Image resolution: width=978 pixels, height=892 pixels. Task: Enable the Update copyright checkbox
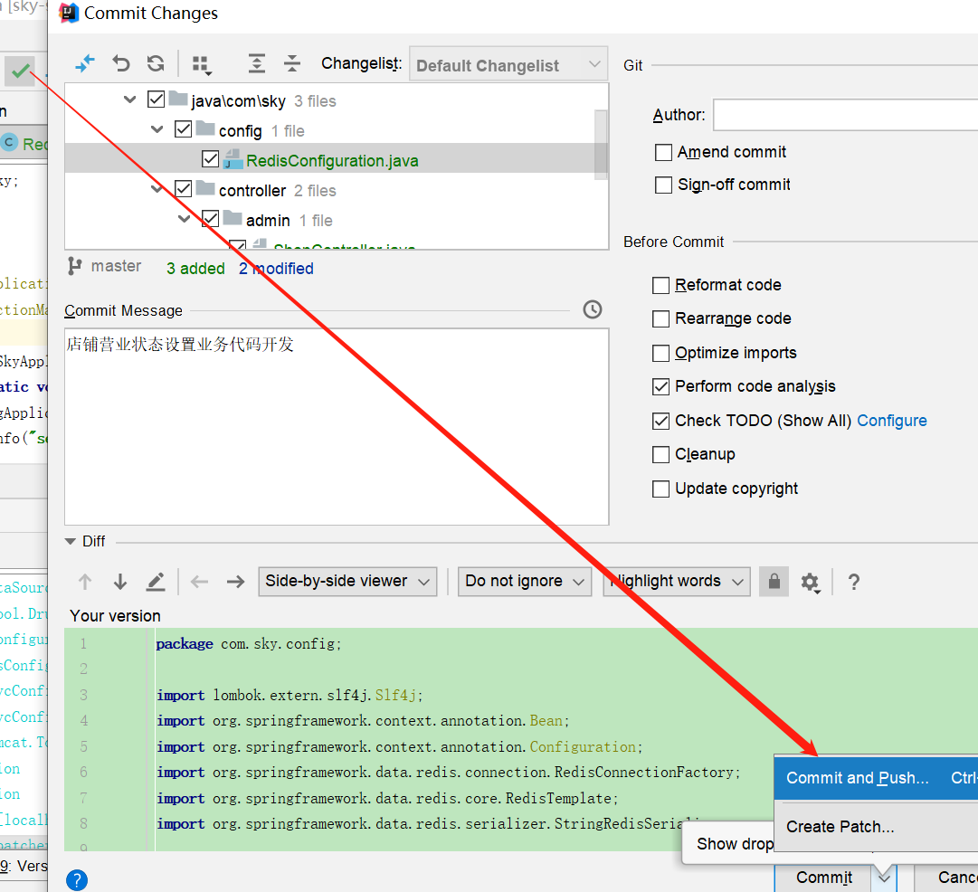(660, 489)
